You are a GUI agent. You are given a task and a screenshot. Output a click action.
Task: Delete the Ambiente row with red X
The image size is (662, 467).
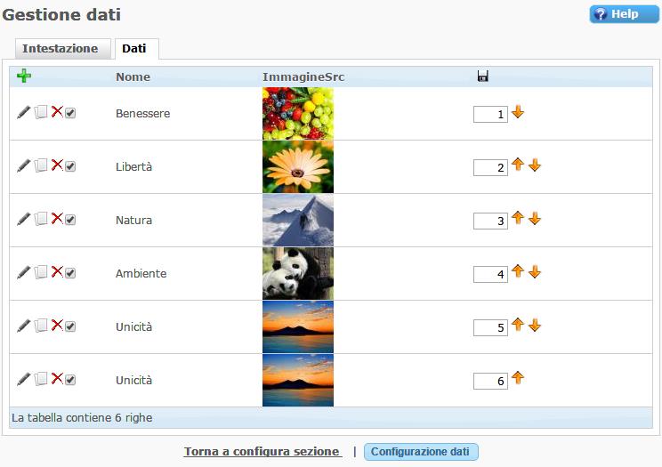(57, 272)
